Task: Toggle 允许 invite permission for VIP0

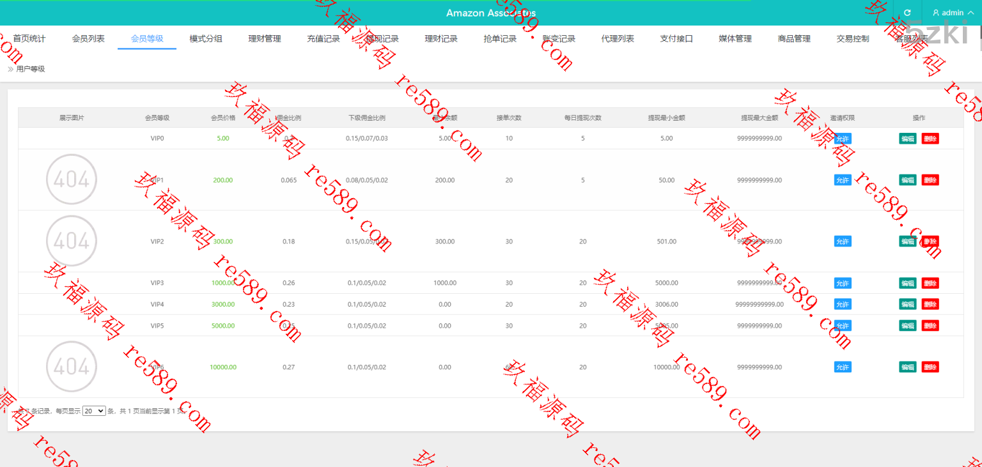Action: coord(843,139)
